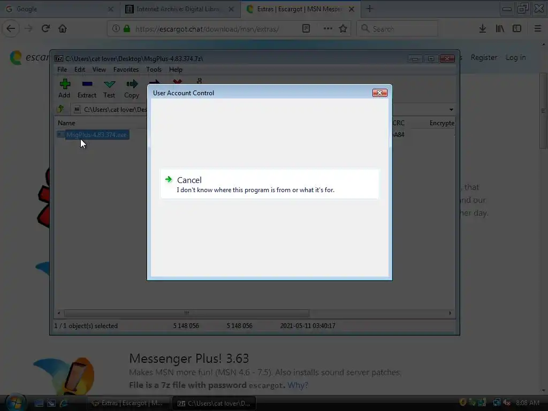Click the browser Forward button
548x411 pixels.
(x=29, y=29)
